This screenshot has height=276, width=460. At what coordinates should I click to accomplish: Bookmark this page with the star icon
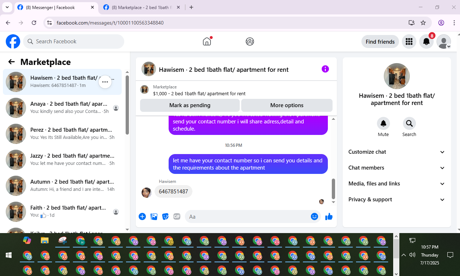[423, 23]
